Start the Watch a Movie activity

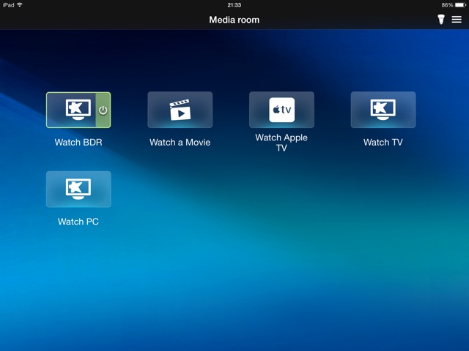click(x=180, y=110)
